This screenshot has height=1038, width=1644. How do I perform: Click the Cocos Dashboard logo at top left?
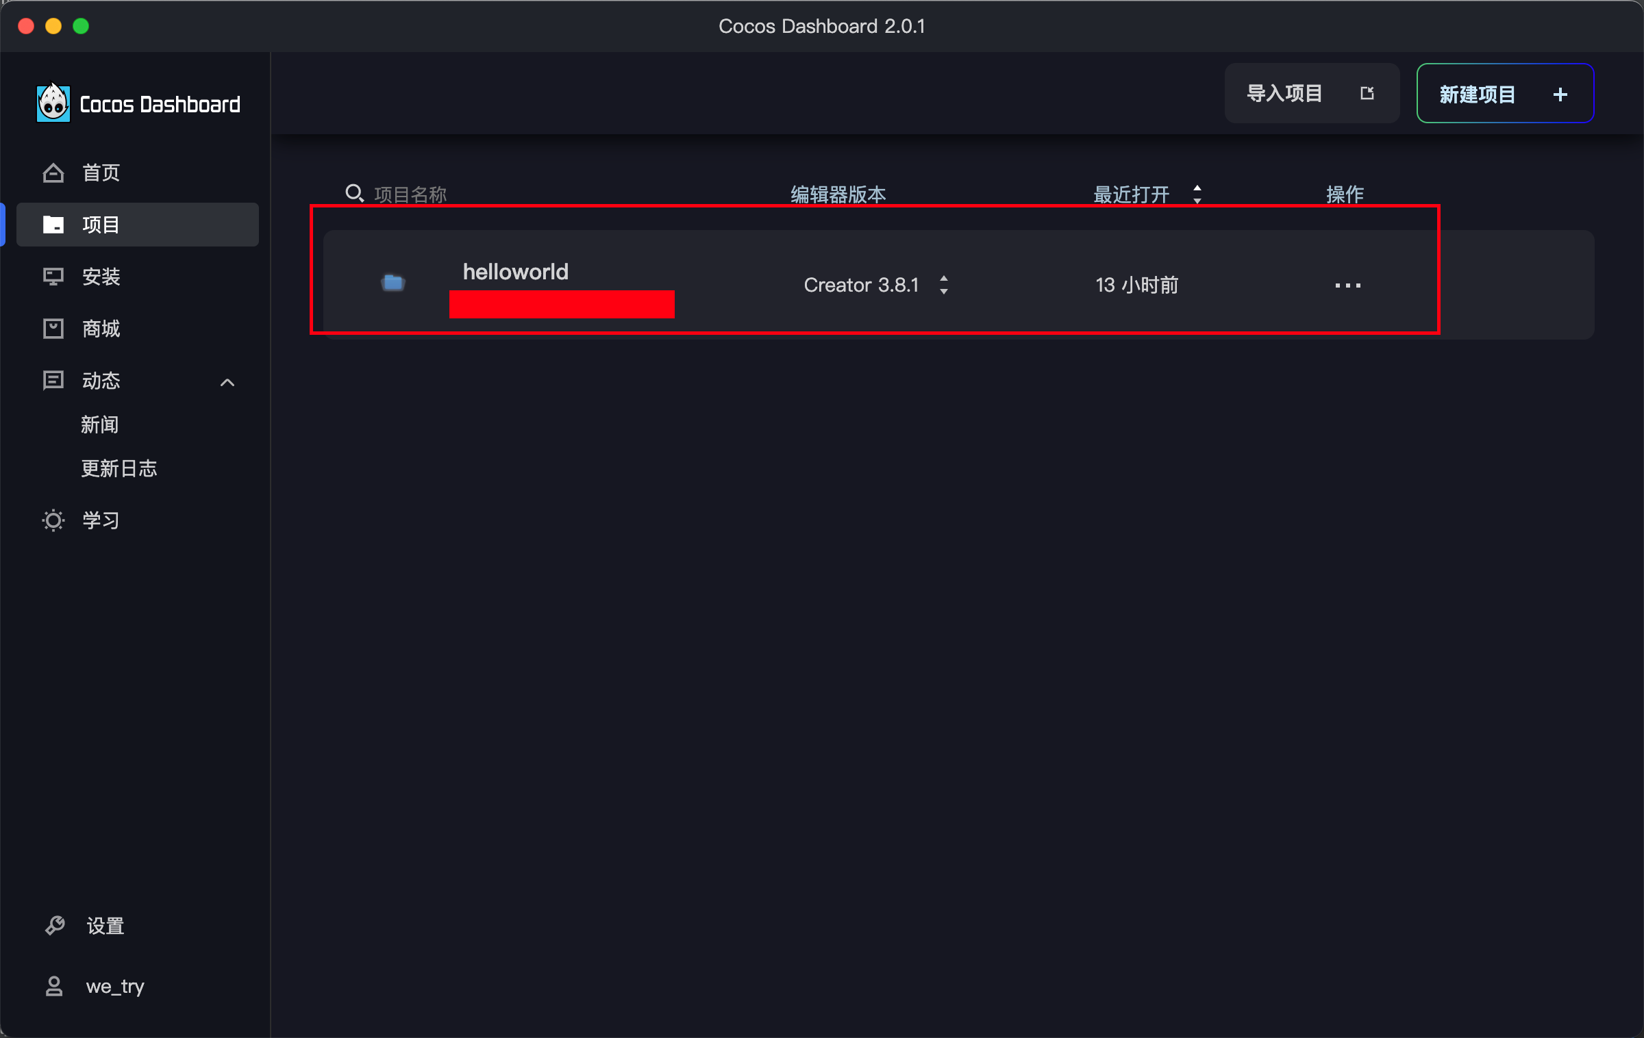53,103
